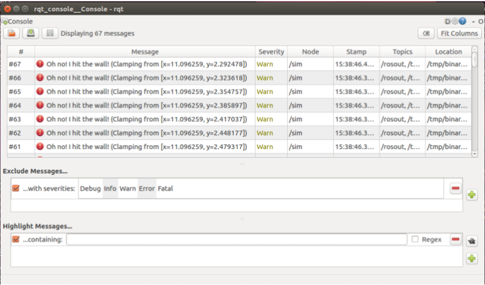Click the warning icon on message #64
This screenshot has width=485, height=285.
[40, 105]
